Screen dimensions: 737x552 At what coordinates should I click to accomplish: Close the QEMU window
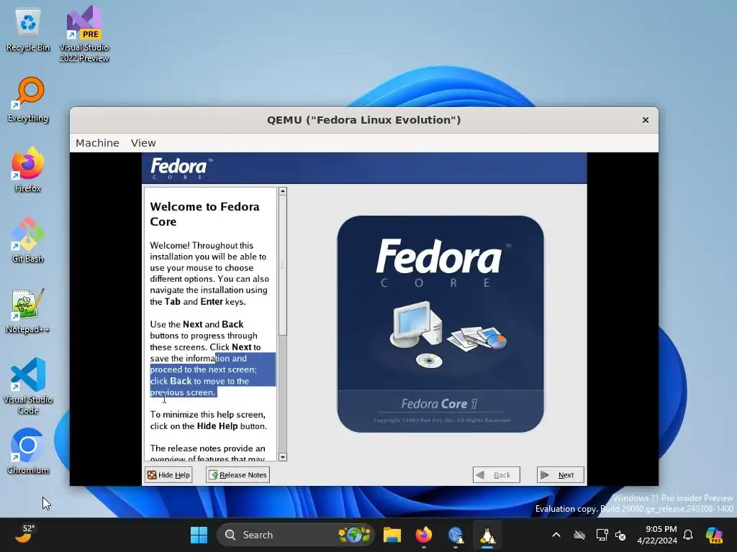click(646, 120)
